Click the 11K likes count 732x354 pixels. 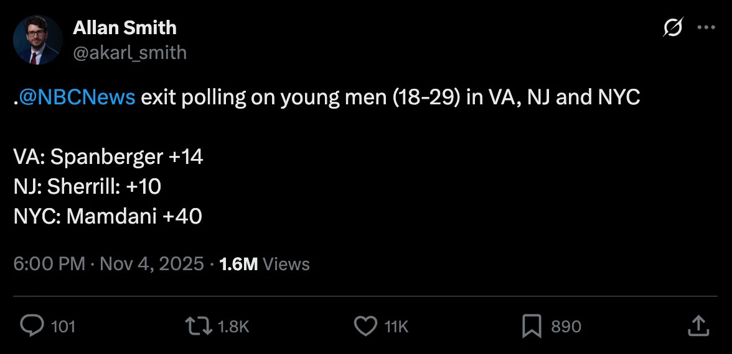tap(396, 327)
